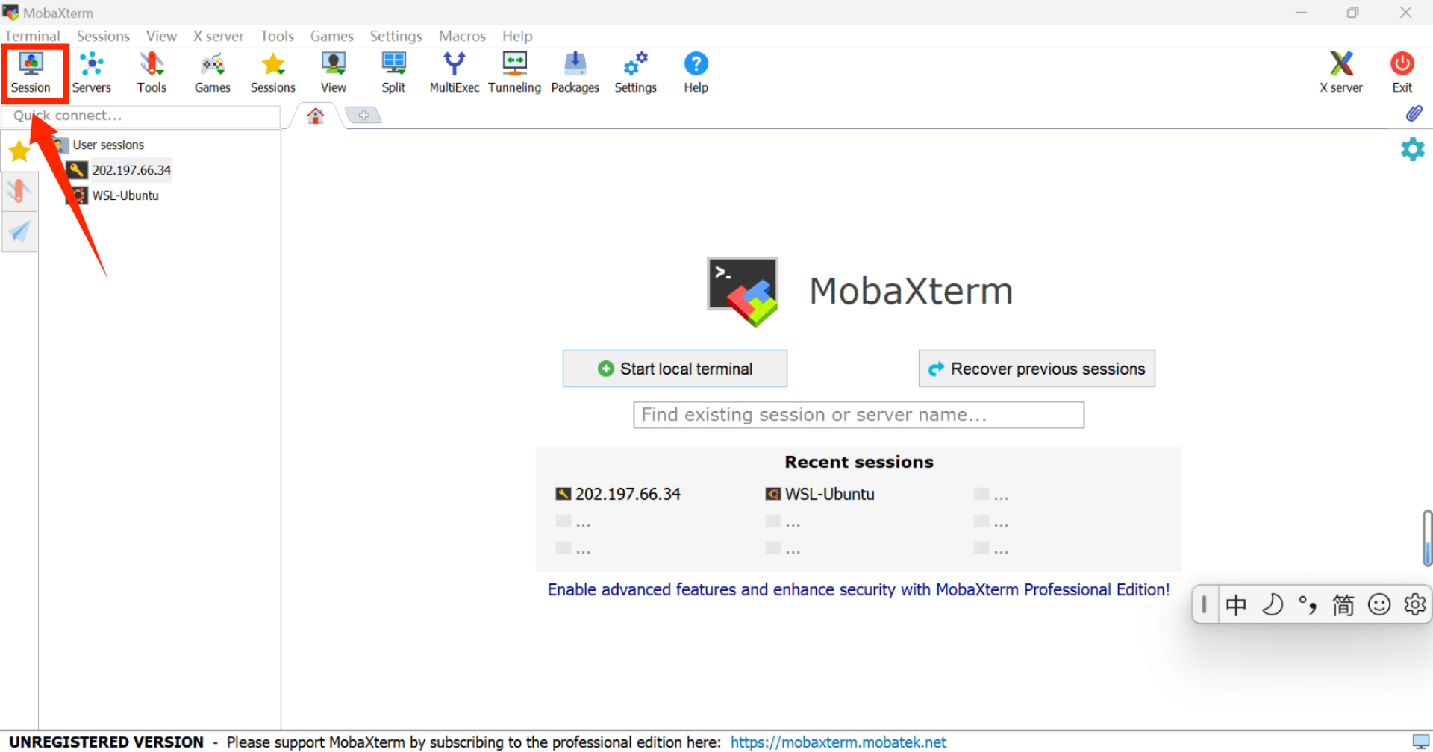The width and height of the screenshot is (1433, 752).
Task: Switch IME Chinese/English mode (中)
Action: (1236, 604)
